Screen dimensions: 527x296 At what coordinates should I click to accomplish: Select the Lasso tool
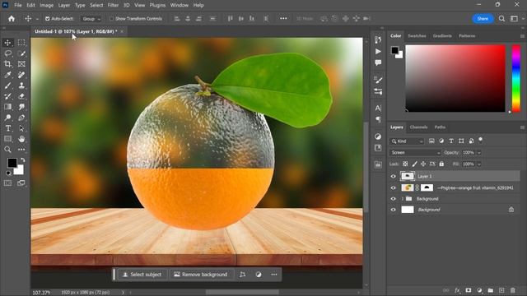pyautogui.click(x=7, y=53)
